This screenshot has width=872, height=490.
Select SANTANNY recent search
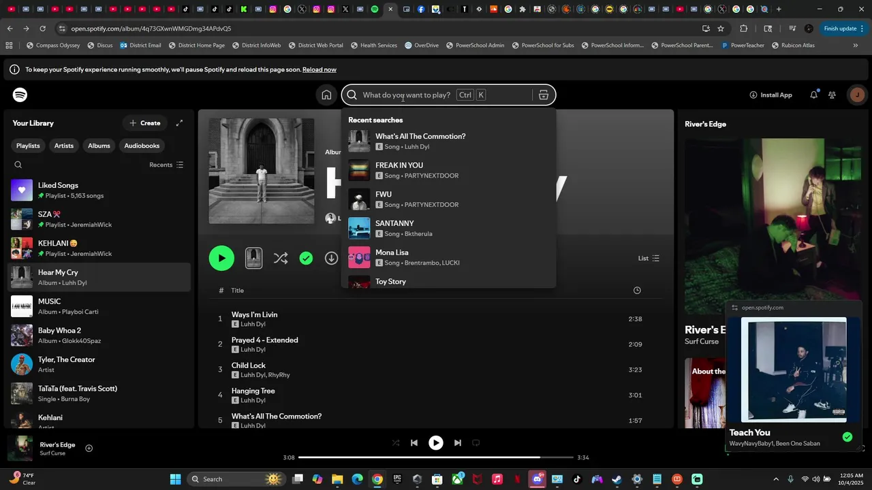point(449,228)
